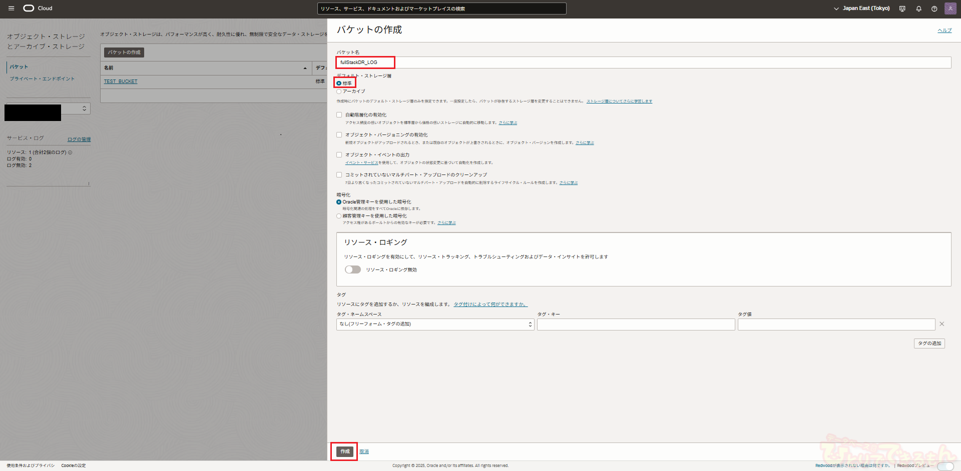The image size is (961, 471).
Task: Choose customer-managed key encryption option
Action: (x=339, y=216)
